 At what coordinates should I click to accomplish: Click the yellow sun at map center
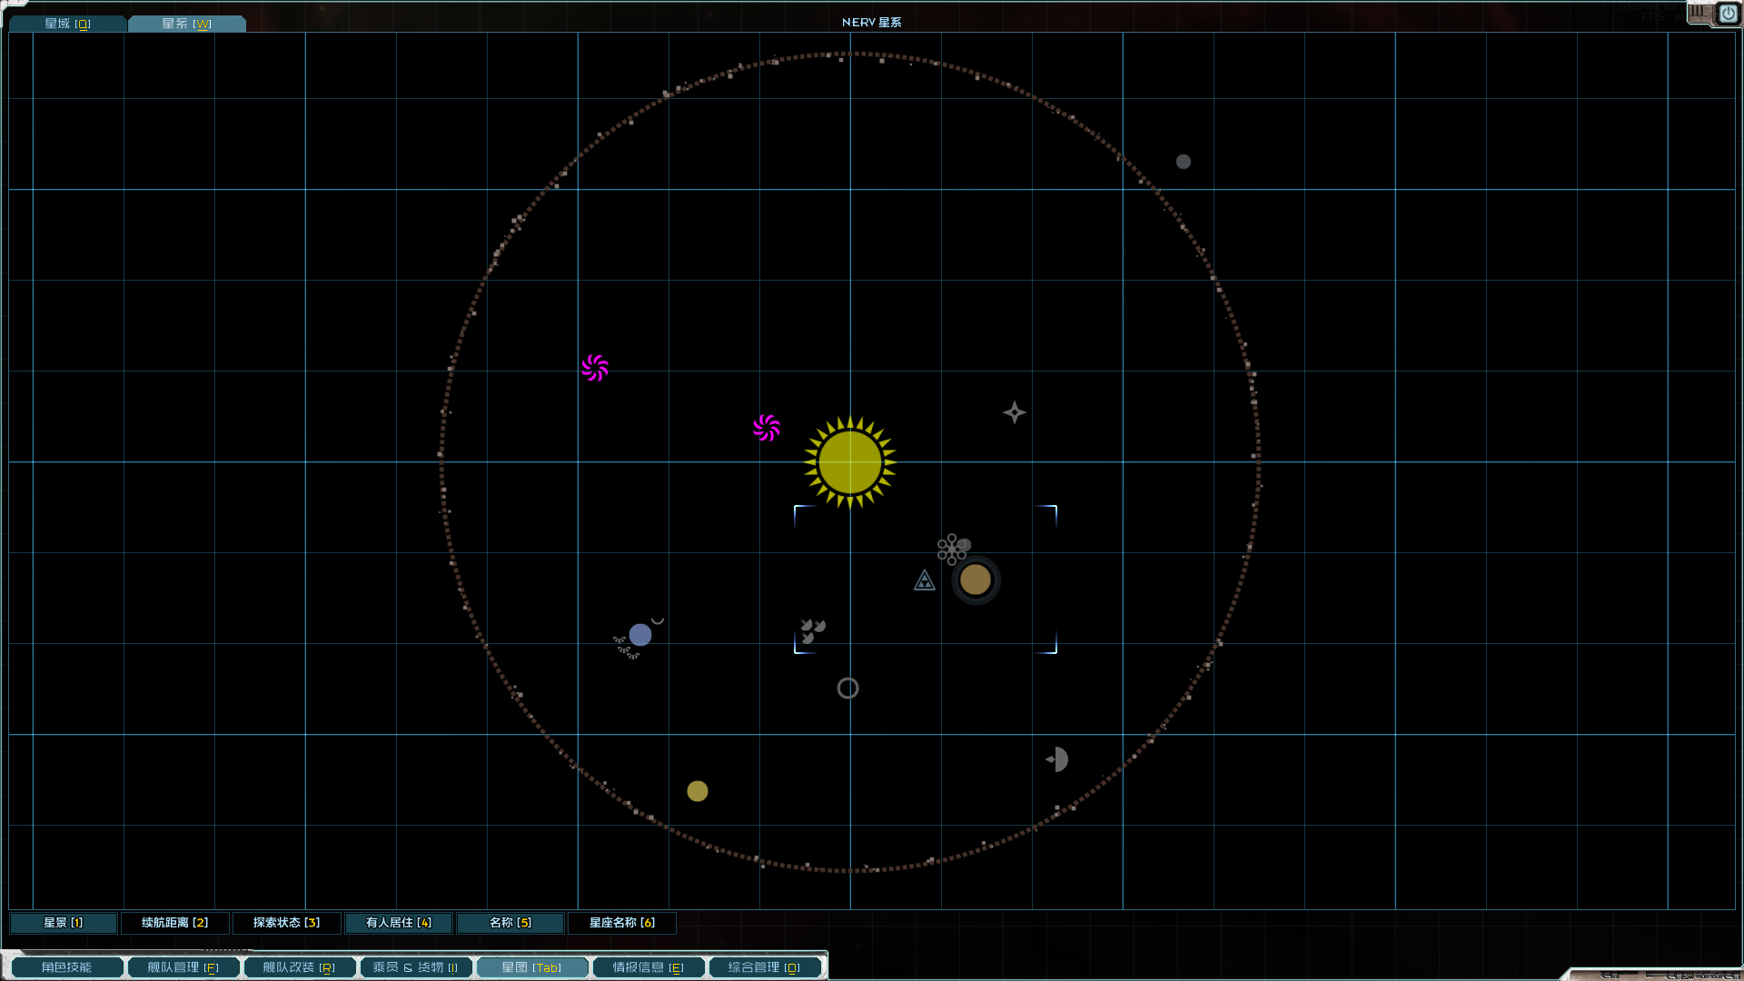click(850, 462)
